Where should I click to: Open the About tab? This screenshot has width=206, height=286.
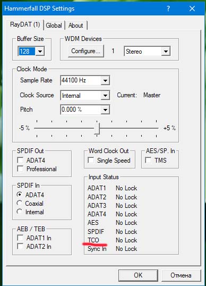click(x=76, y=26)
